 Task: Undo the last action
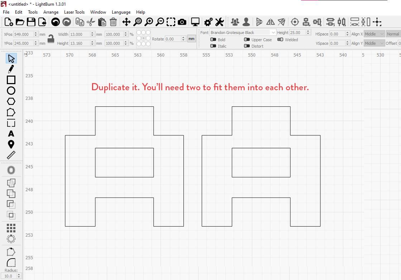click(x=55, y=22)
